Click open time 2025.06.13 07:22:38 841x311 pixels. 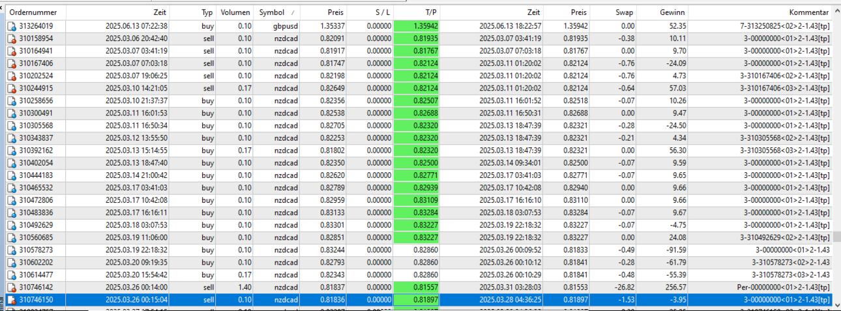(136, 27)
